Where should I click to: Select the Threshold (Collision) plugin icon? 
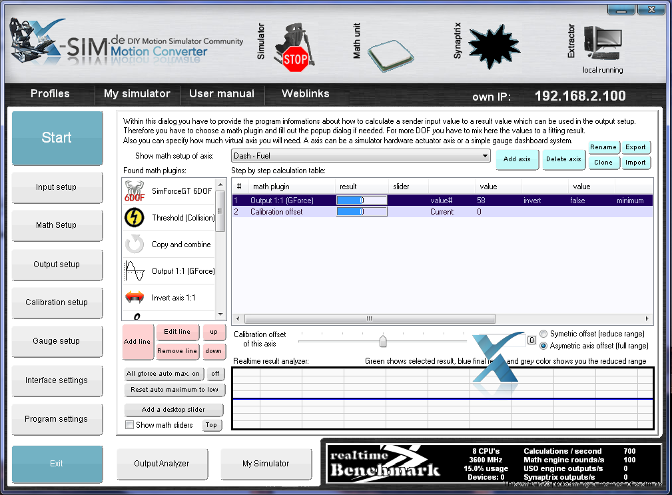(135, 218)
